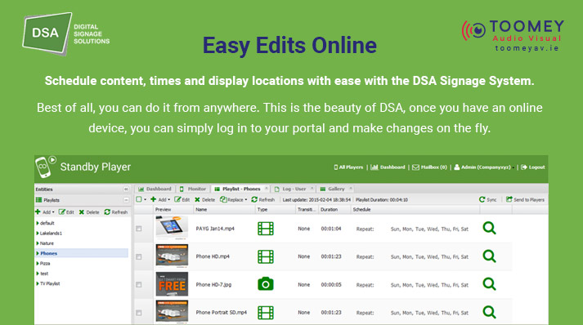Screen dimensions: 583x325
Task: Open preview magnifier for Phone Portrait SD.mp4
Action: click(x=489, y=312)
